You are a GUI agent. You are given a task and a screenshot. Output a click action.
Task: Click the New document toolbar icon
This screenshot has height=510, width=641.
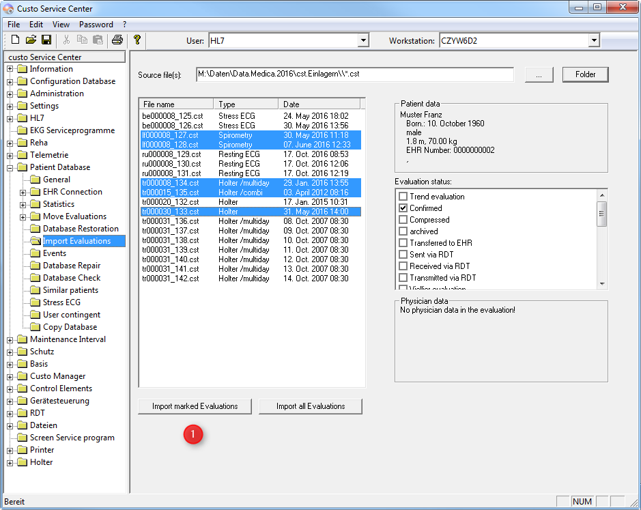tap(15, 40)
